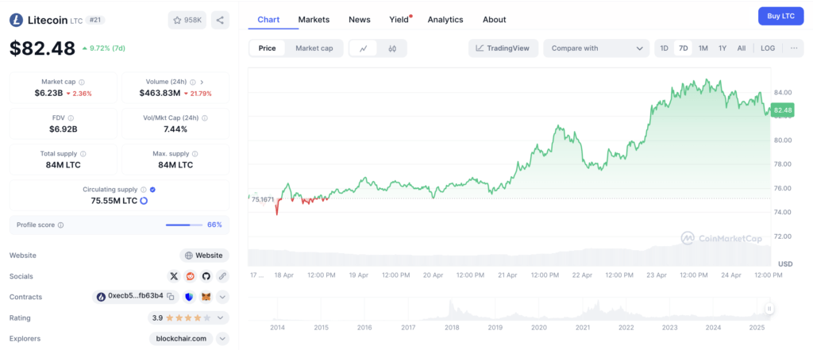Open the X (Twitter) social link
The height and width of the screenshot is (350, 813).
coord(174,276)
